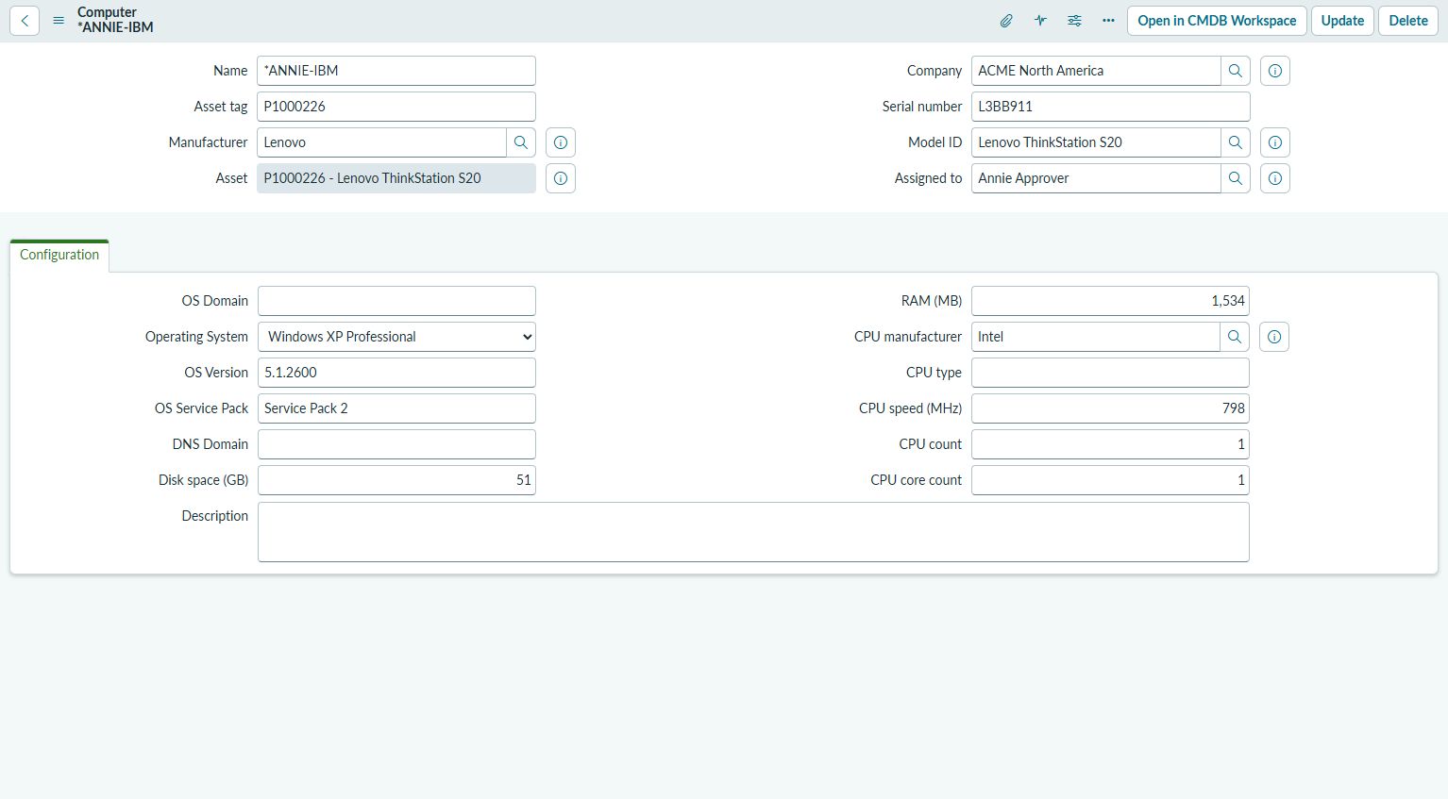
Task: Select the Operating System label
Action: [196, 337]
